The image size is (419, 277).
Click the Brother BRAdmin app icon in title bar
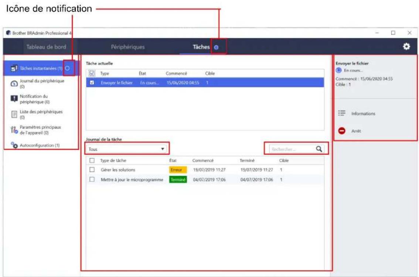coord(8,33)
